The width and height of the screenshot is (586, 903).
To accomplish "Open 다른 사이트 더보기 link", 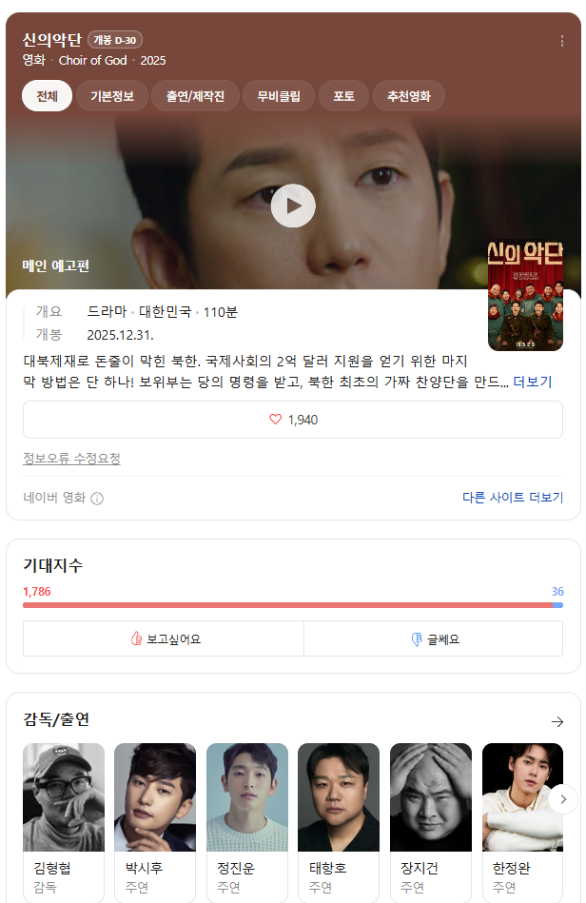I will click(x=513, y=498).
